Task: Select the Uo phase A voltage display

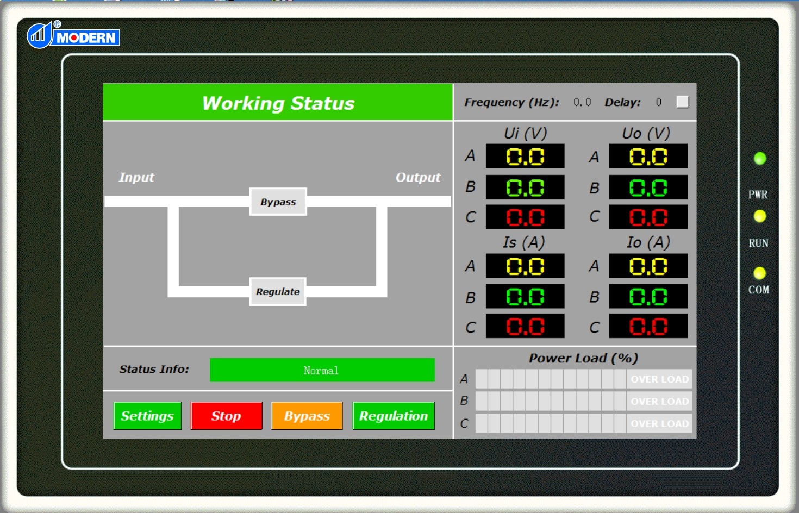Action: (648, 157)
